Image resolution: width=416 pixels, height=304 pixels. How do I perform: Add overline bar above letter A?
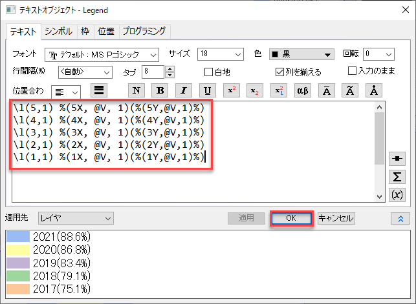[326, 90]
